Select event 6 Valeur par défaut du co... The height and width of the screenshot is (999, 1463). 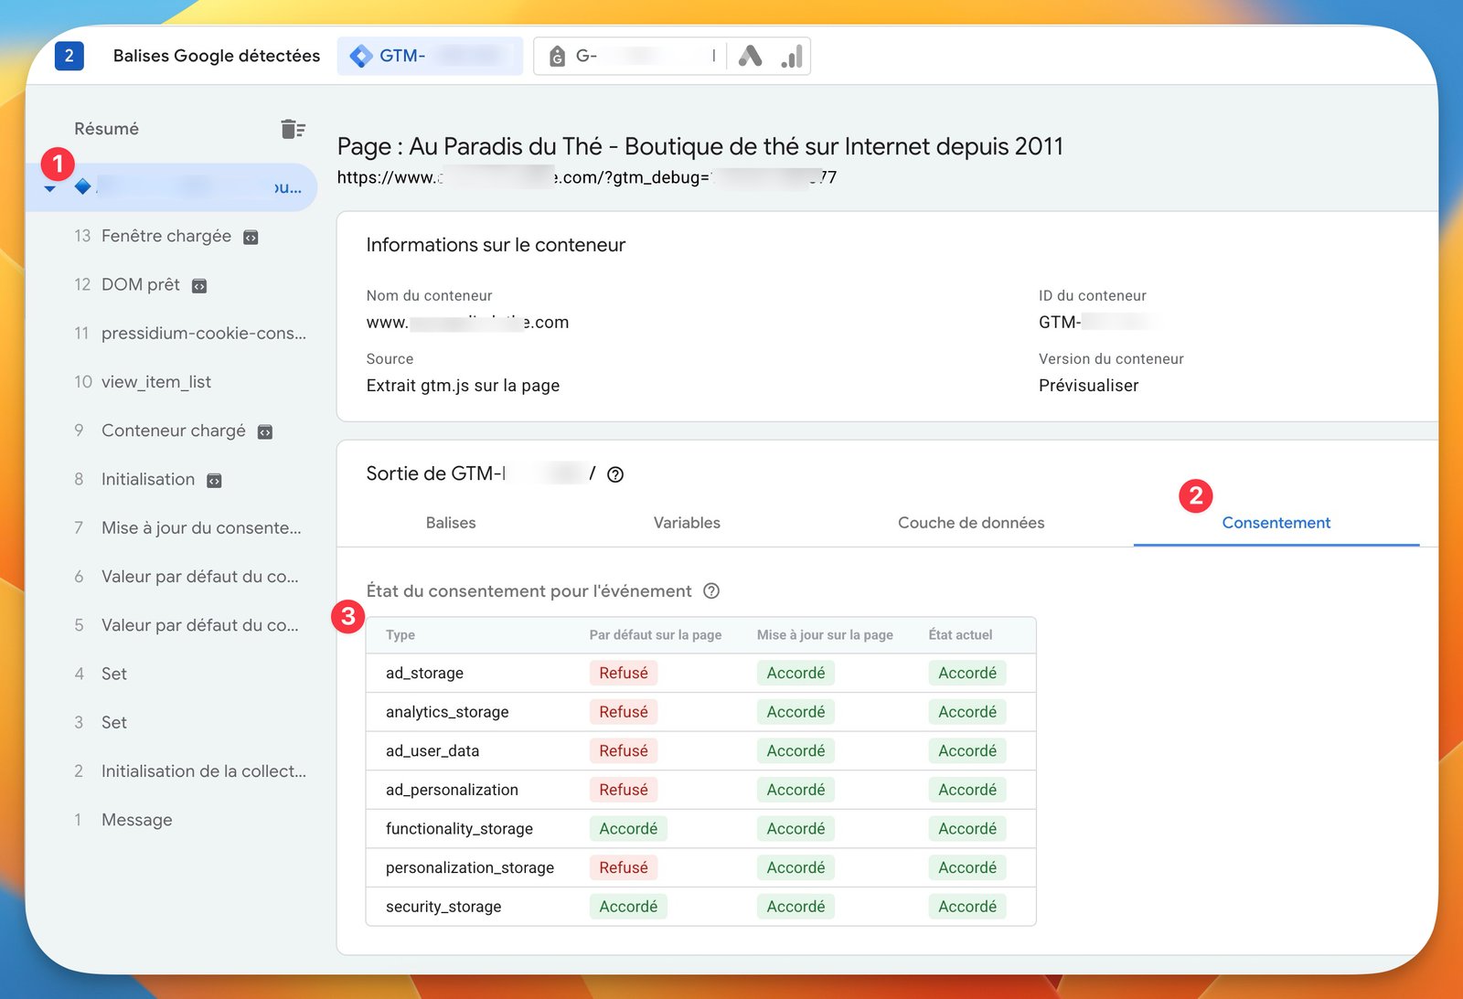[187, 576]
